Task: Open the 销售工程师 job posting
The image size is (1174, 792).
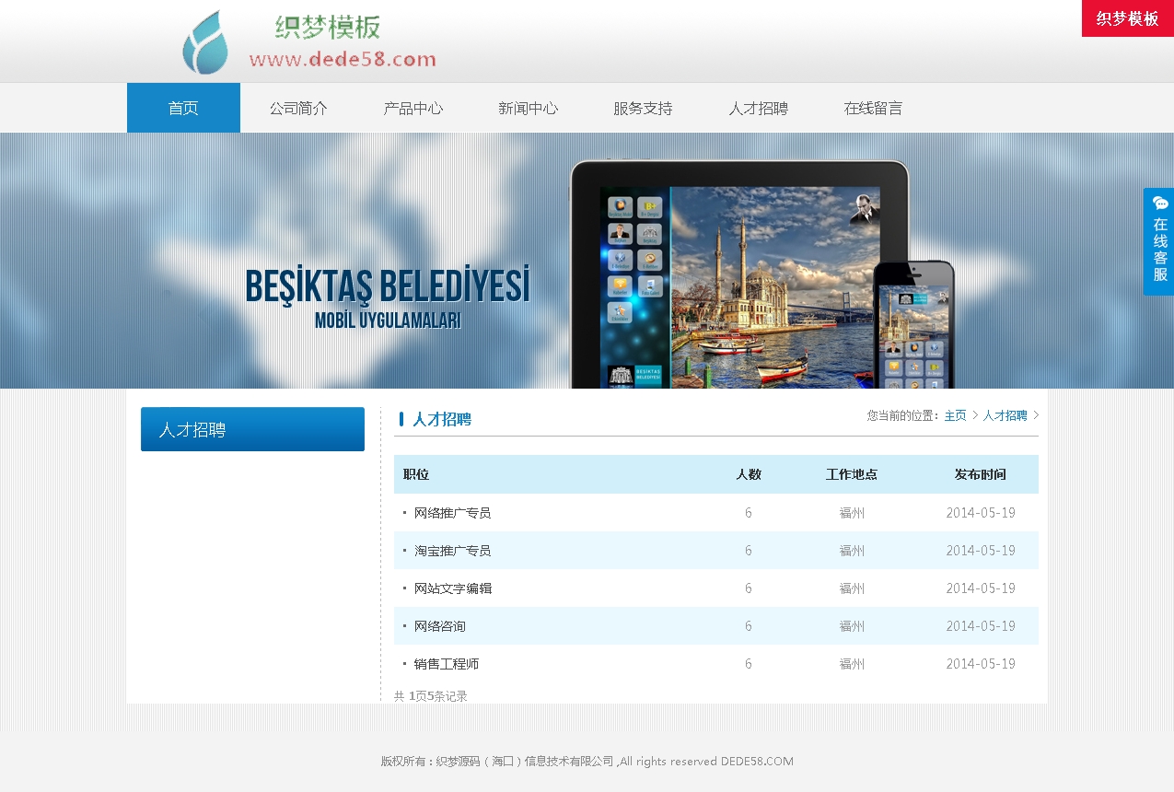Action: pyautogui.click(x=446, y=664)
